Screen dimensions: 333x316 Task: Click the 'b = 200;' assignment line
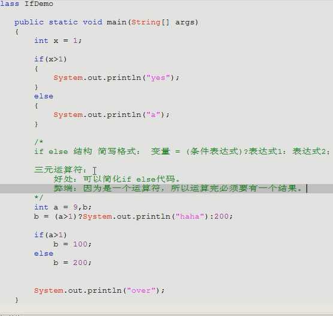[72, 263]
